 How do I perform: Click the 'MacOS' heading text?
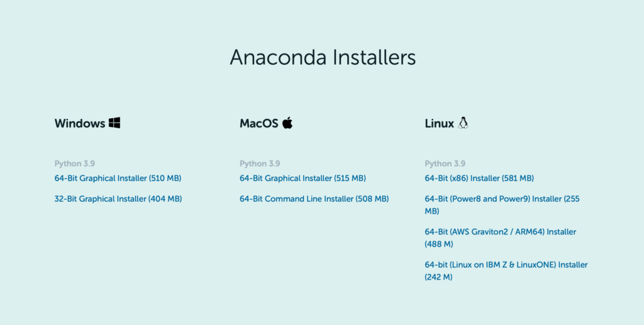(258, 123)
